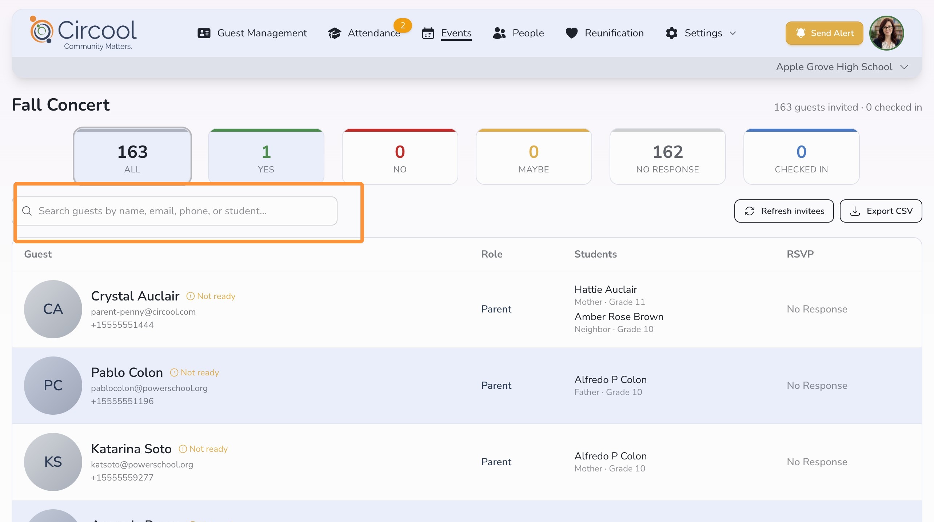Filter guests by the NO card

pos(400,156)
